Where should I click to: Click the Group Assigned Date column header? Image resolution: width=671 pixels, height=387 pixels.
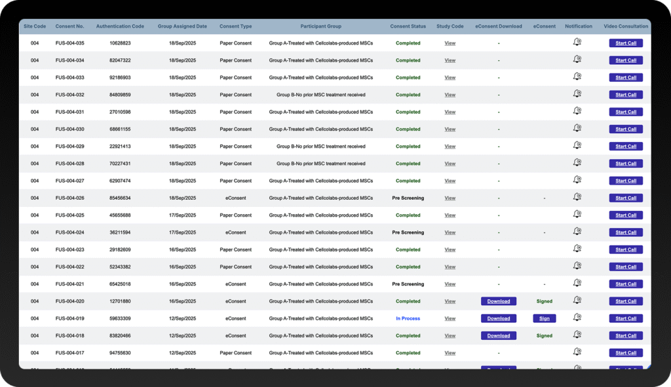pos(182,26)
